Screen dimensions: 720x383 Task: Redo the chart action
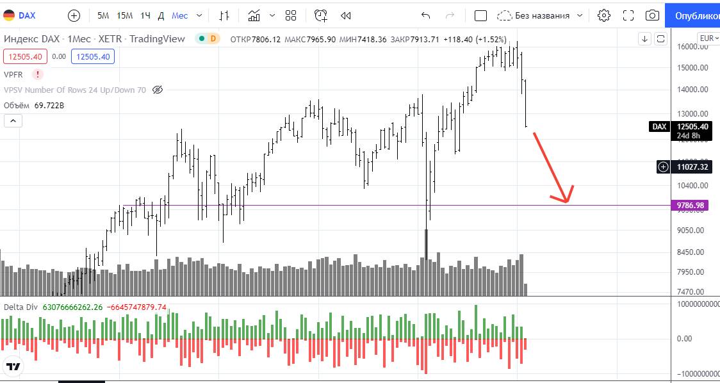click(450, 15)
